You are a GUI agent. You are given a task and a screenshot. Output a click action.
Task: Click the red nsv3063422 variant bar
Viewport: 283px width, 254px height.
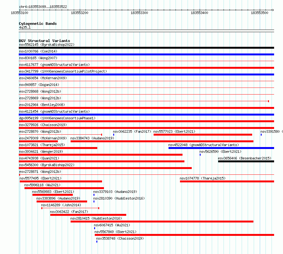point(88,215)
